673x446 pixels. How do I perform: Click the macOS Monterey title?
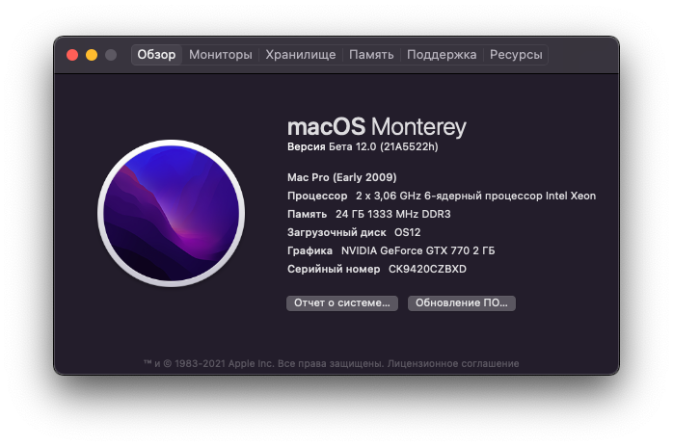[x=376, y=127]
